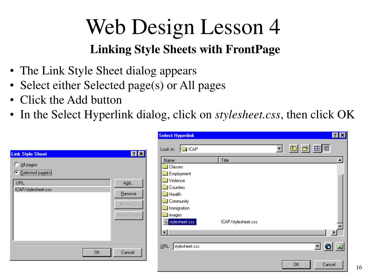Close the Select Hyperlink dialog

click(x=342, y=135)
